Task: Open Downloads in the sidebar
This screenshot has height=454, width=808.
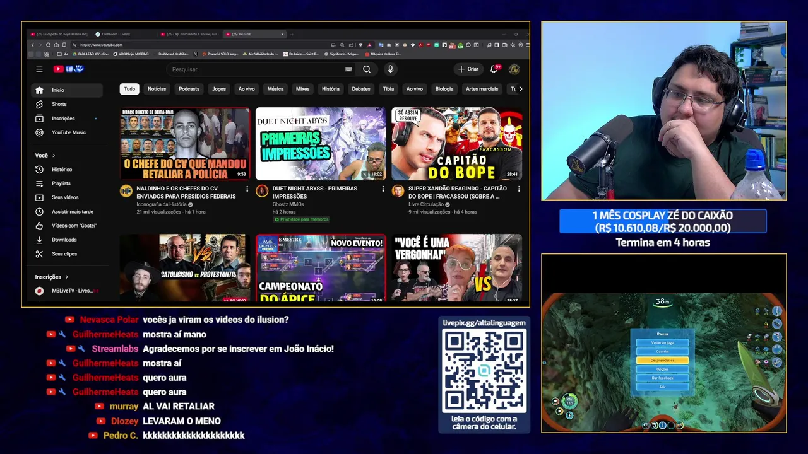Action: 67,240
